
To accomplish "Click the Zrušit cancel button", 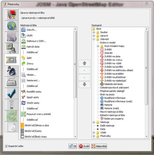I will point(84,146).
